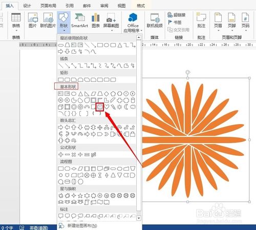Choose the cloud shape in 基本形状
Viewport: 256px width, 230px height.
tap(133, 107)
